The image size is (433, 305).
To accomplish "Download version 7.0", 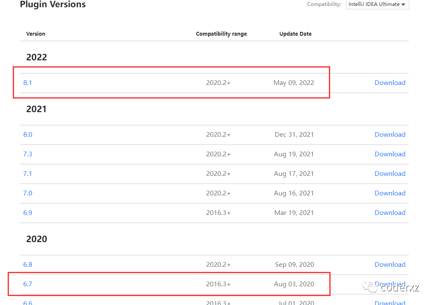I will pos(390,193).
